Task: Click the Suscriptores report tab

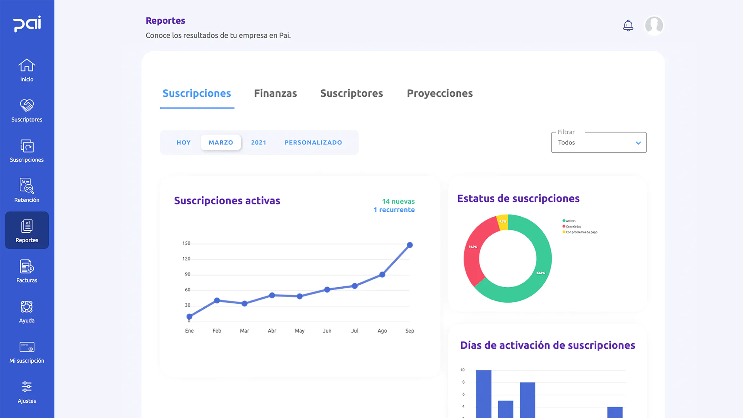Action: pyautogui.click(x=351, y=93)
